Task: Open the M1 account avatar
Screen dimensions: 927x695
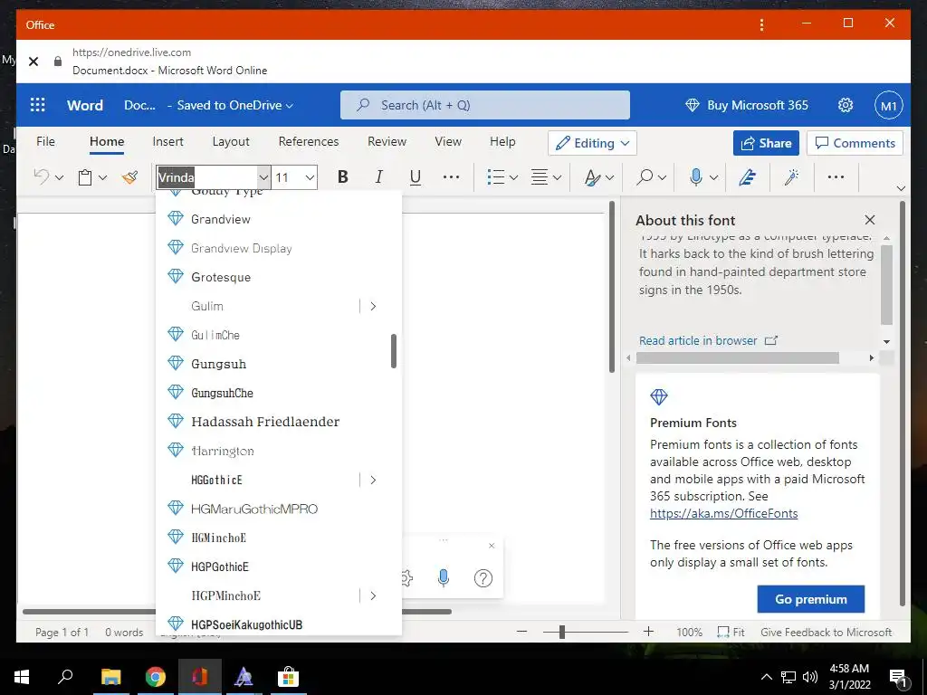Action: tap(889, 106)
